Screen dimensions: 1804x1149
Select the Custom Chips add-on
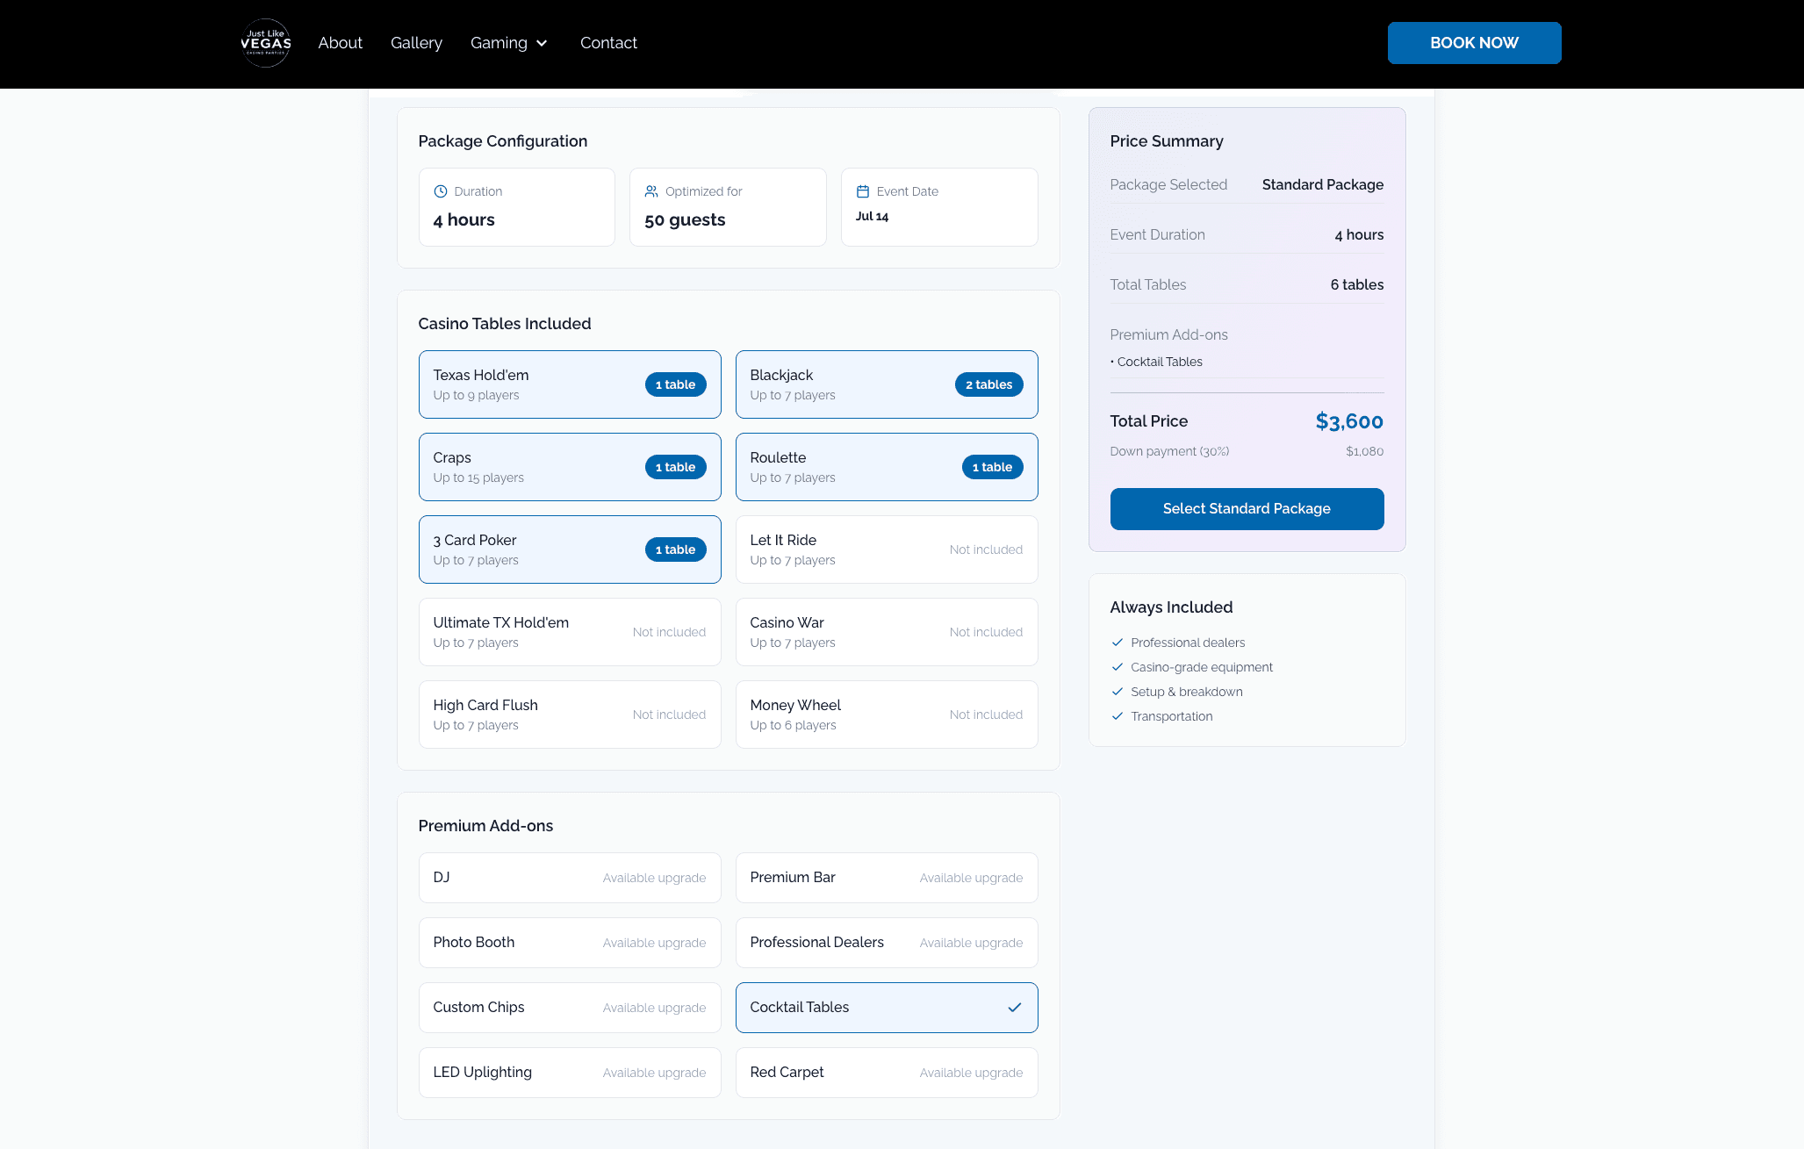[x=570, y=1008]
